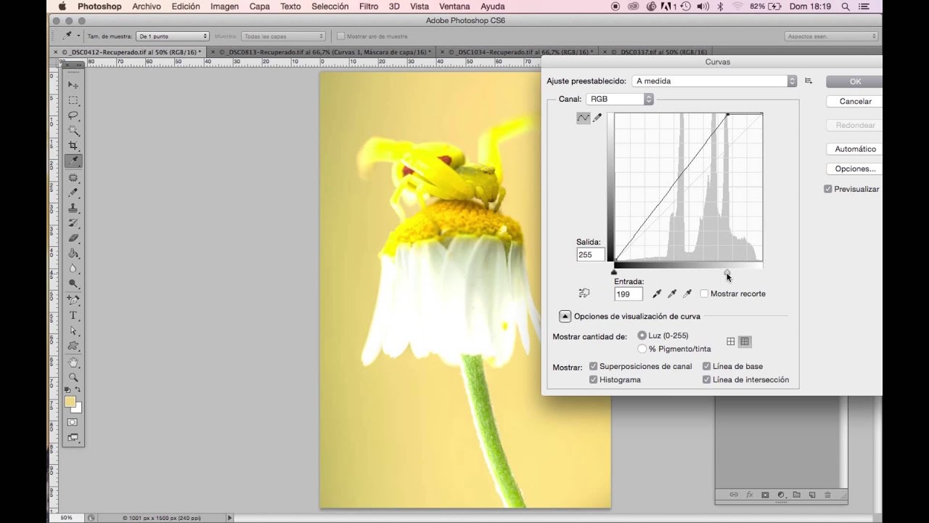
Task: Toggle the Previsualizar checkbox
Action: tap(828, 189)
